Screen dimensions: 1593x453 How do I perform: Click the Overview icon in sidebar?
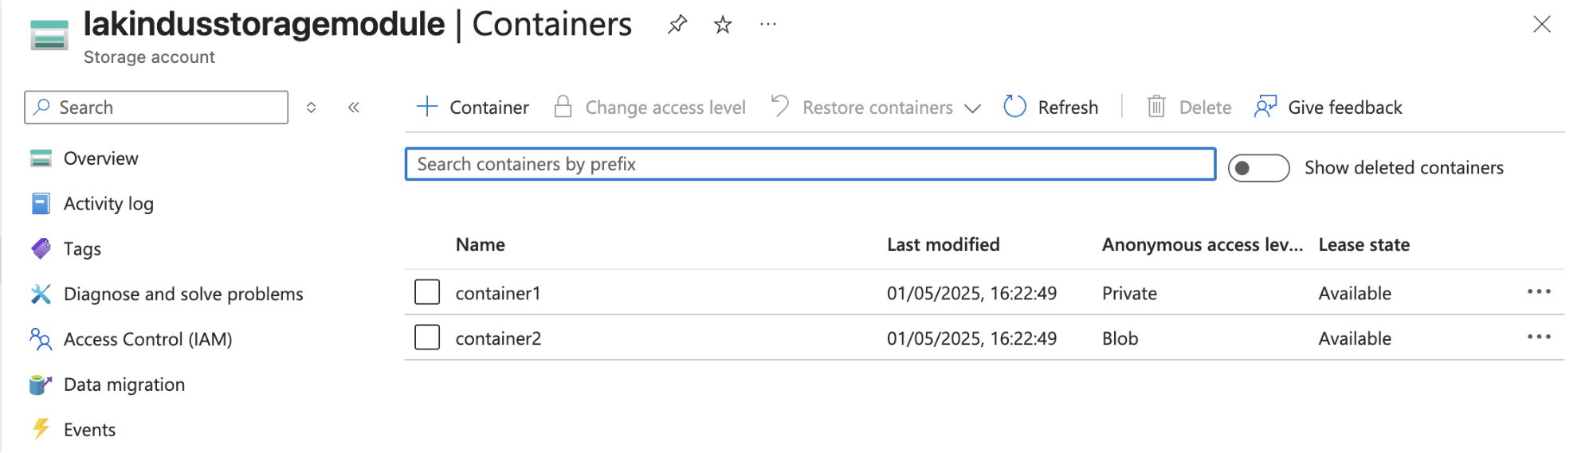pos(41,158)
